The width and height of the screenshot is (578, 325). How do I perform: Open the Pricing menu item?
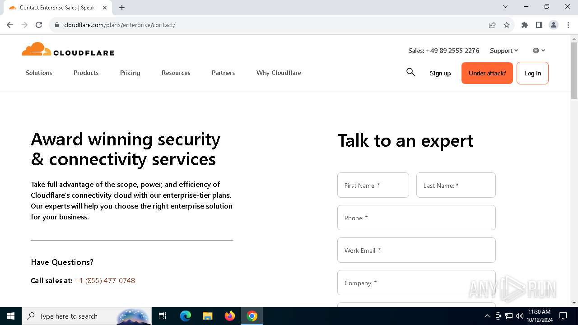pos(130,73)
